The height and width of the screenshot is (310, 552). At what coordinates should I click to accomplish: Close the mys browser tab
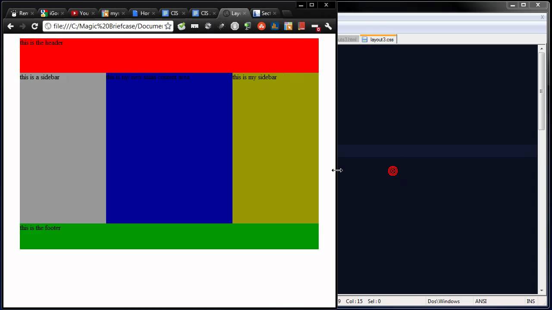[123, 13]
